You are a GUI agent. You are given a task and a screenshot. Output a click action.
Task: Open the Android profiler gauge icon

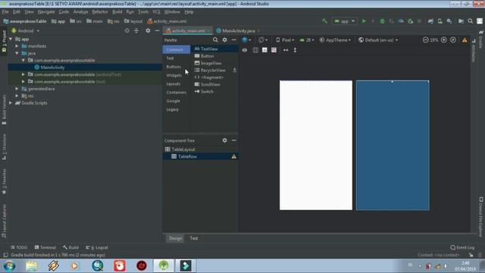pyautogui.click(x=401, y=21)
